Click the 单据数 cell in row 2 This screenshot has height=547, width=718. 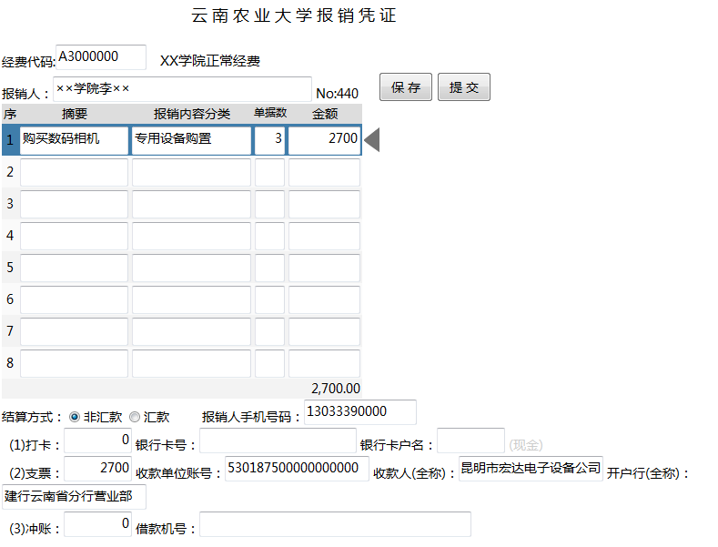tap(269, 172)
